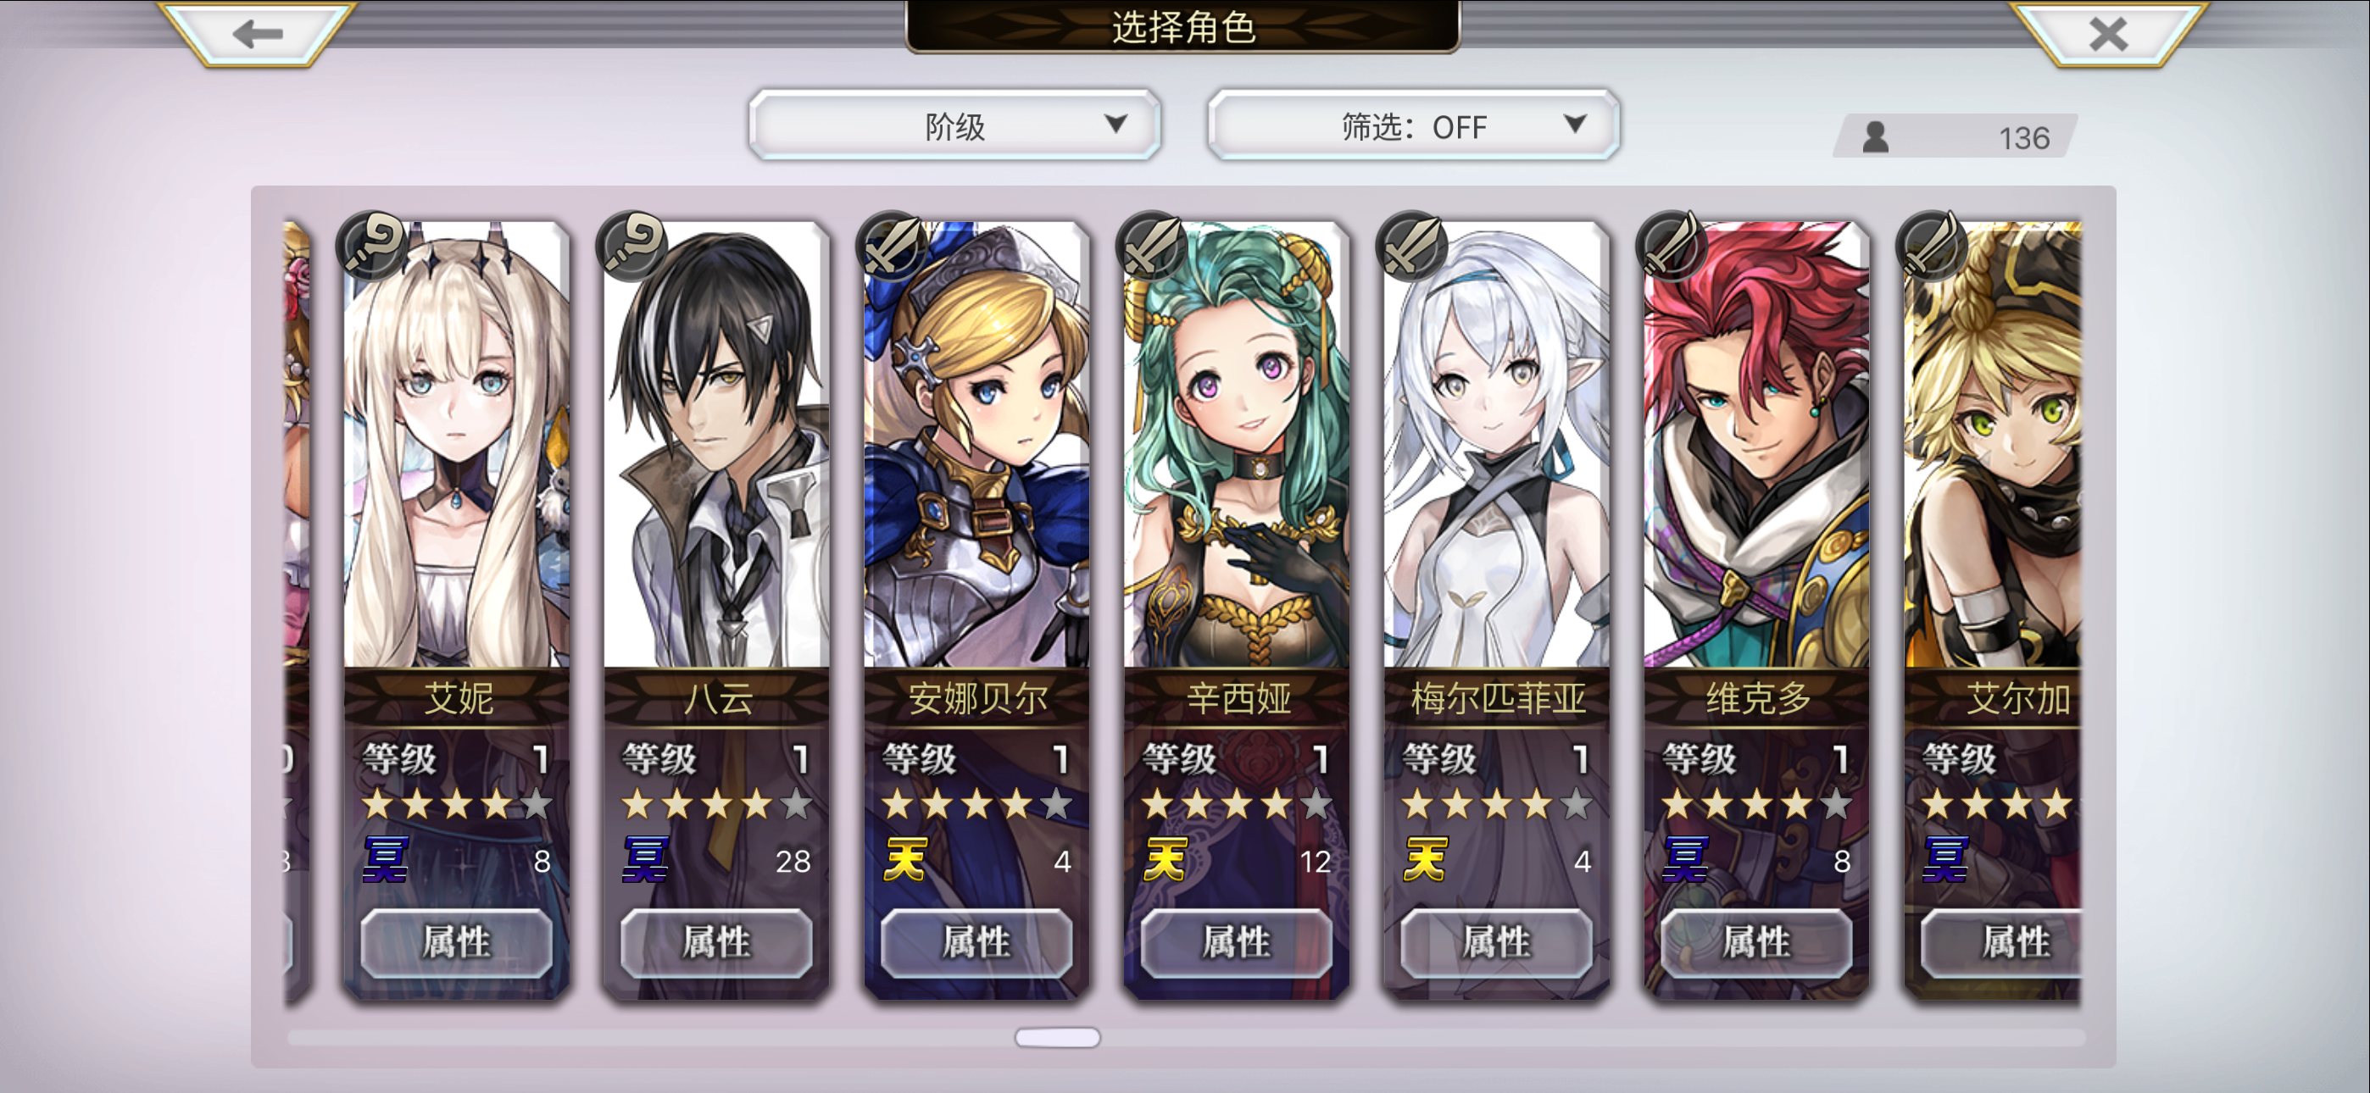Open the 筛选: OFF filter dropdown

tap(1413, 125)
